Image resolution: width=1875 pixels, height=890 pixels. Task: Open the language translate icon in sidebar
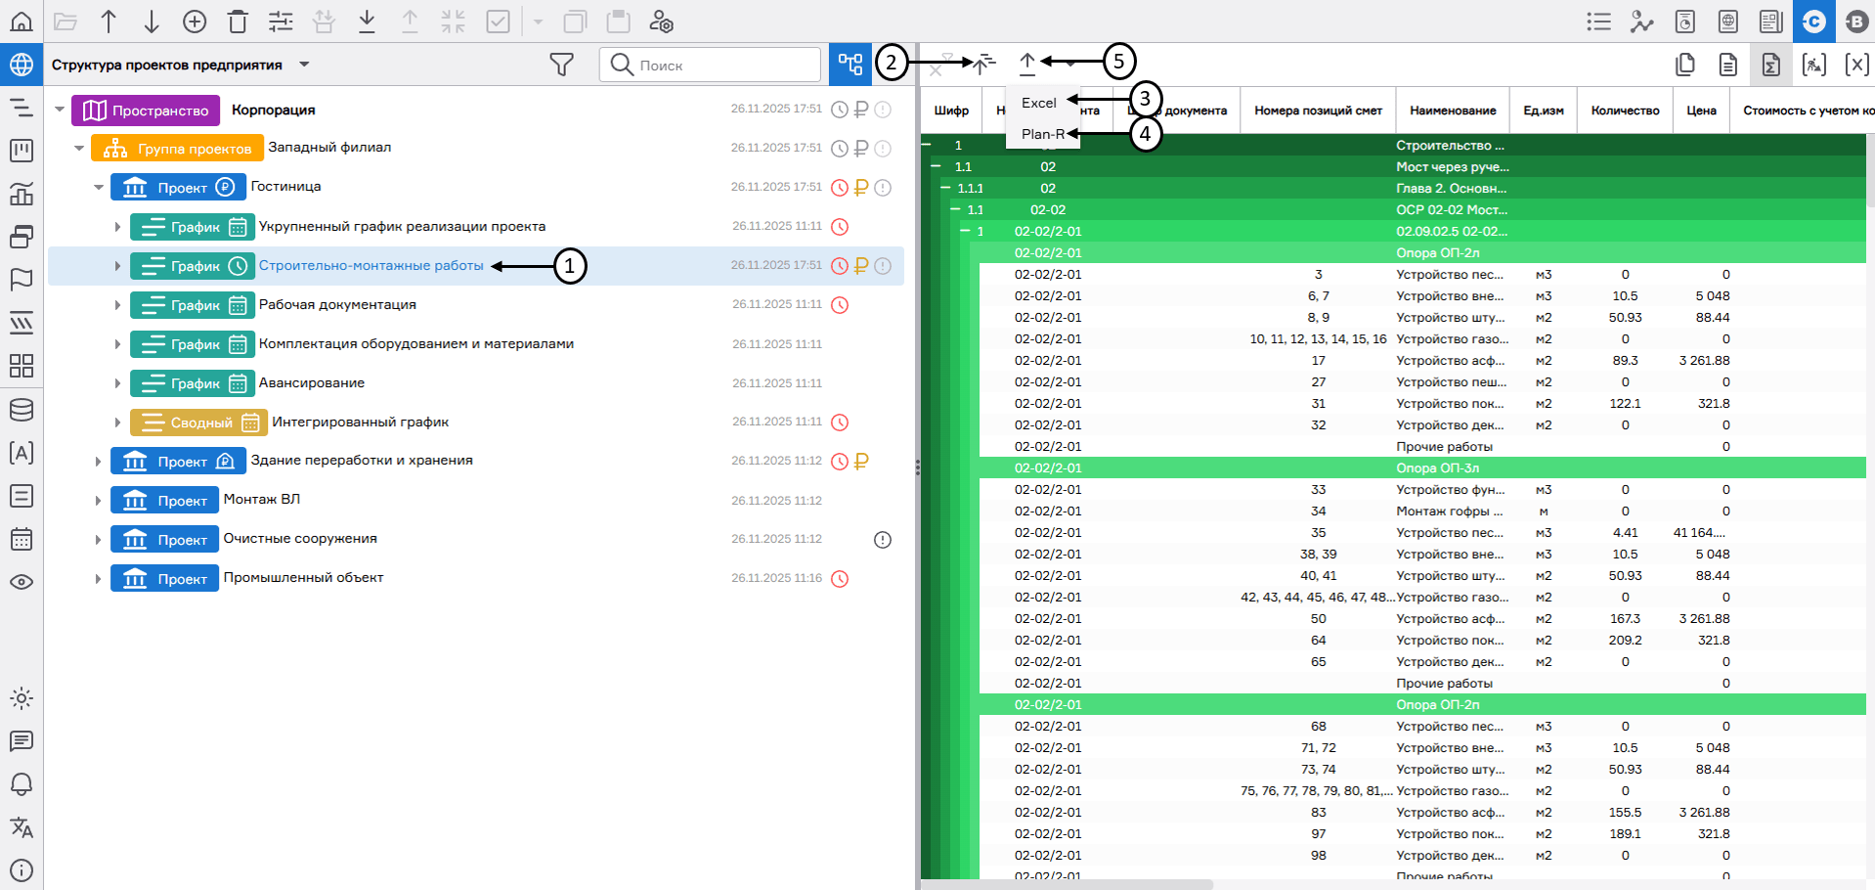click(x=22, y=827)
